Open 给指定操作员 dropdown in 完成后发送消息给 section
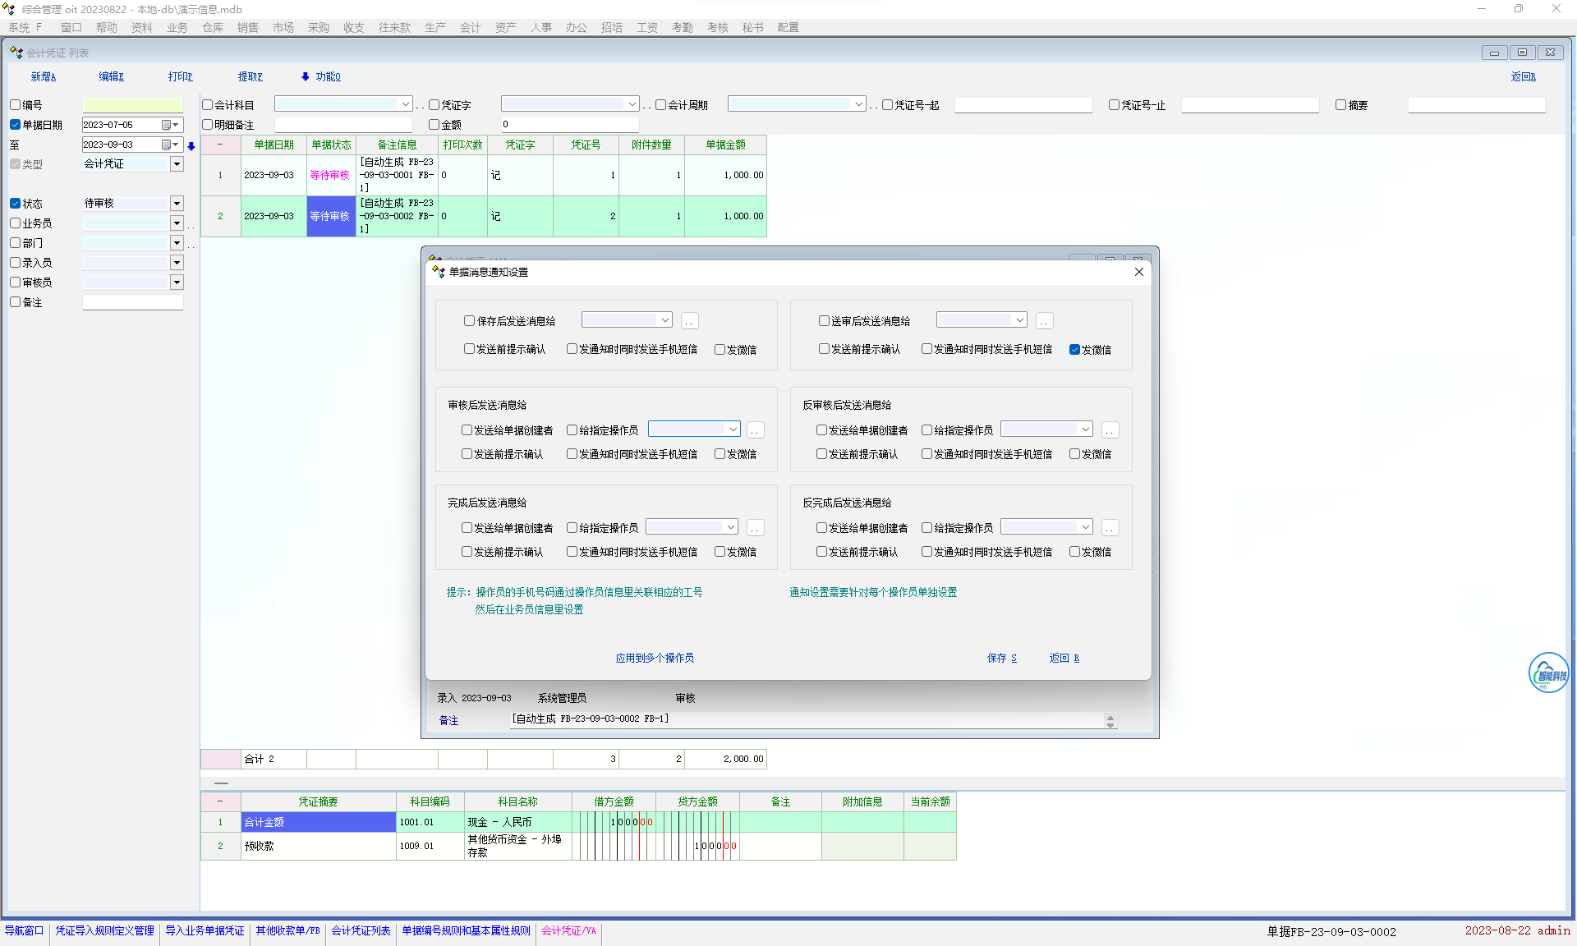The image size is (1577, 946). click(x=730, y=527)
